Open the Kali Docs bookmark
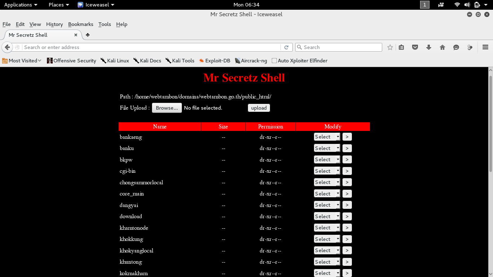The image size is (493, 277). coord(147,61)
